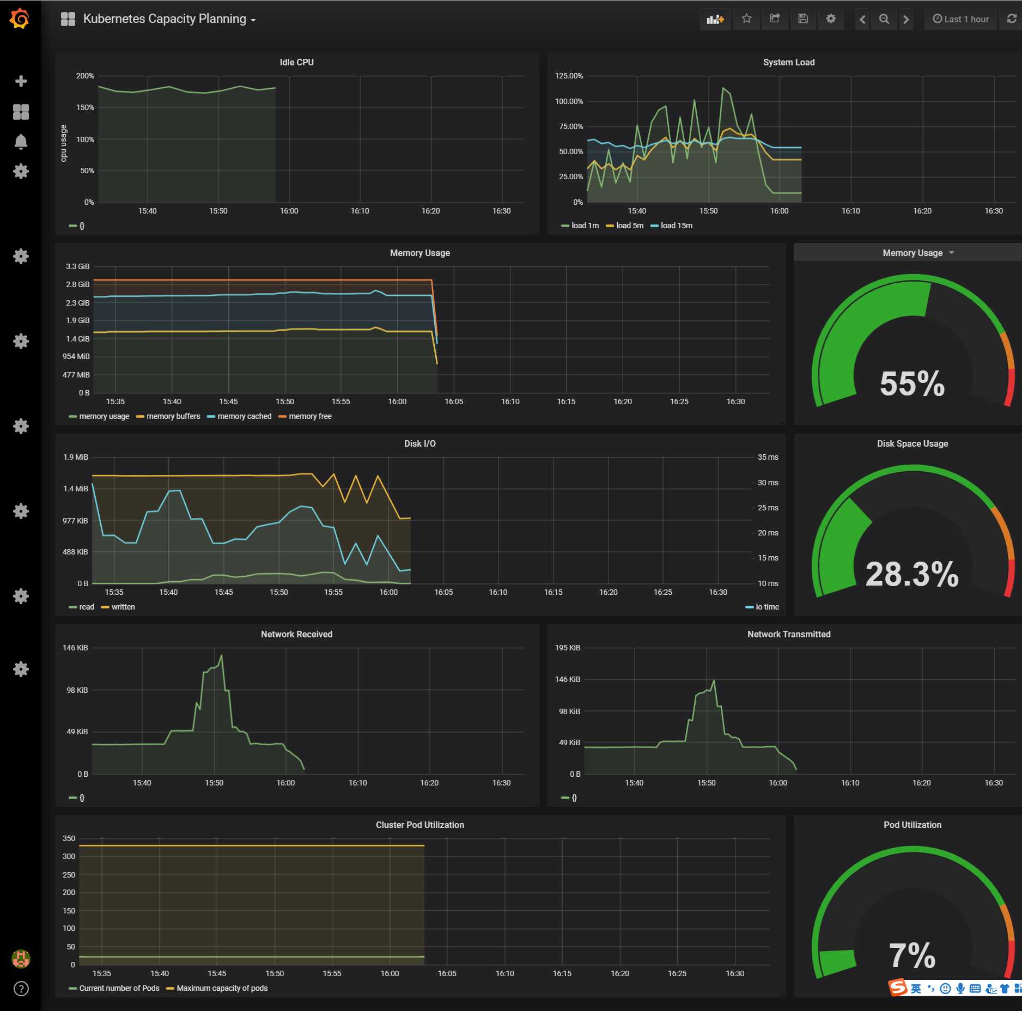
Task: Click the {} legend under Idle CPU
Action: 82,226
